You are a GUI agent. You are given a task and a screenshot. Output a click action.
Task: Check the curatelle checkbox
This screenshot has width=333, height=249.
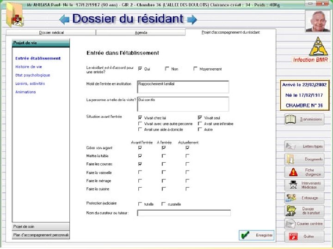(x=164, y=204)
